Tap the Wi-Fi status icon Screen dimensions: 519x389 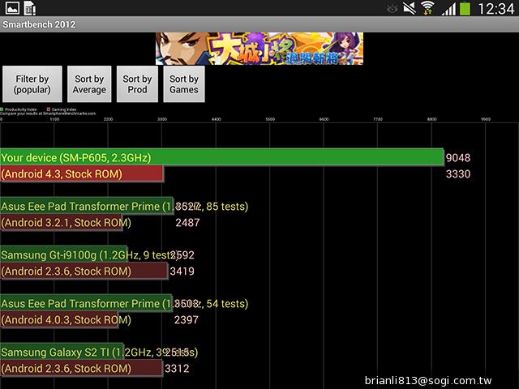pos(427,9)
